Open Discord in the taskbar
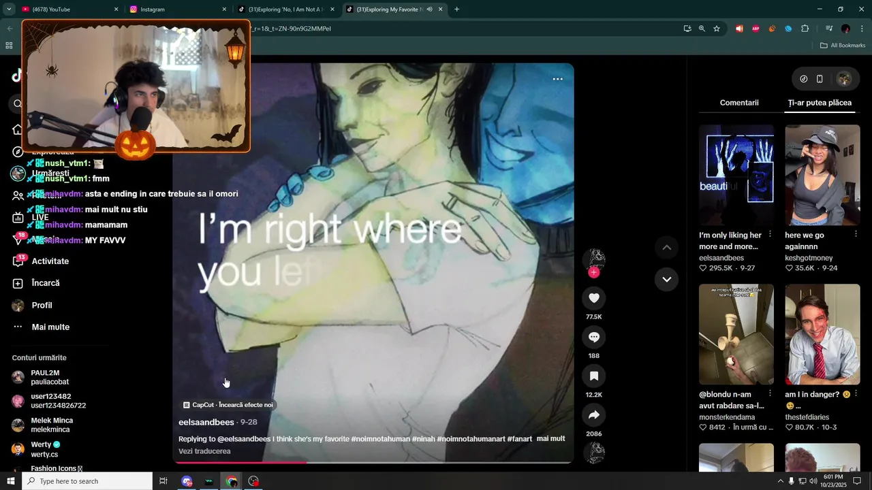 tap(187, 481)
